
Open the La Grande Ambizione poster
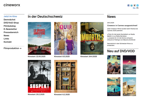click(39, 39)
